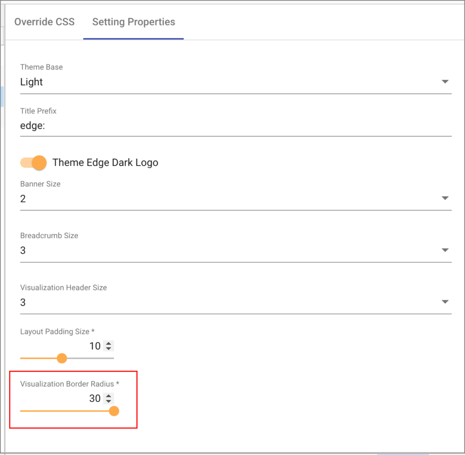The width and height of the screenshot is (465, 455).
Task: Click the Layout Padding Size number field
Action: click(67, 346)
